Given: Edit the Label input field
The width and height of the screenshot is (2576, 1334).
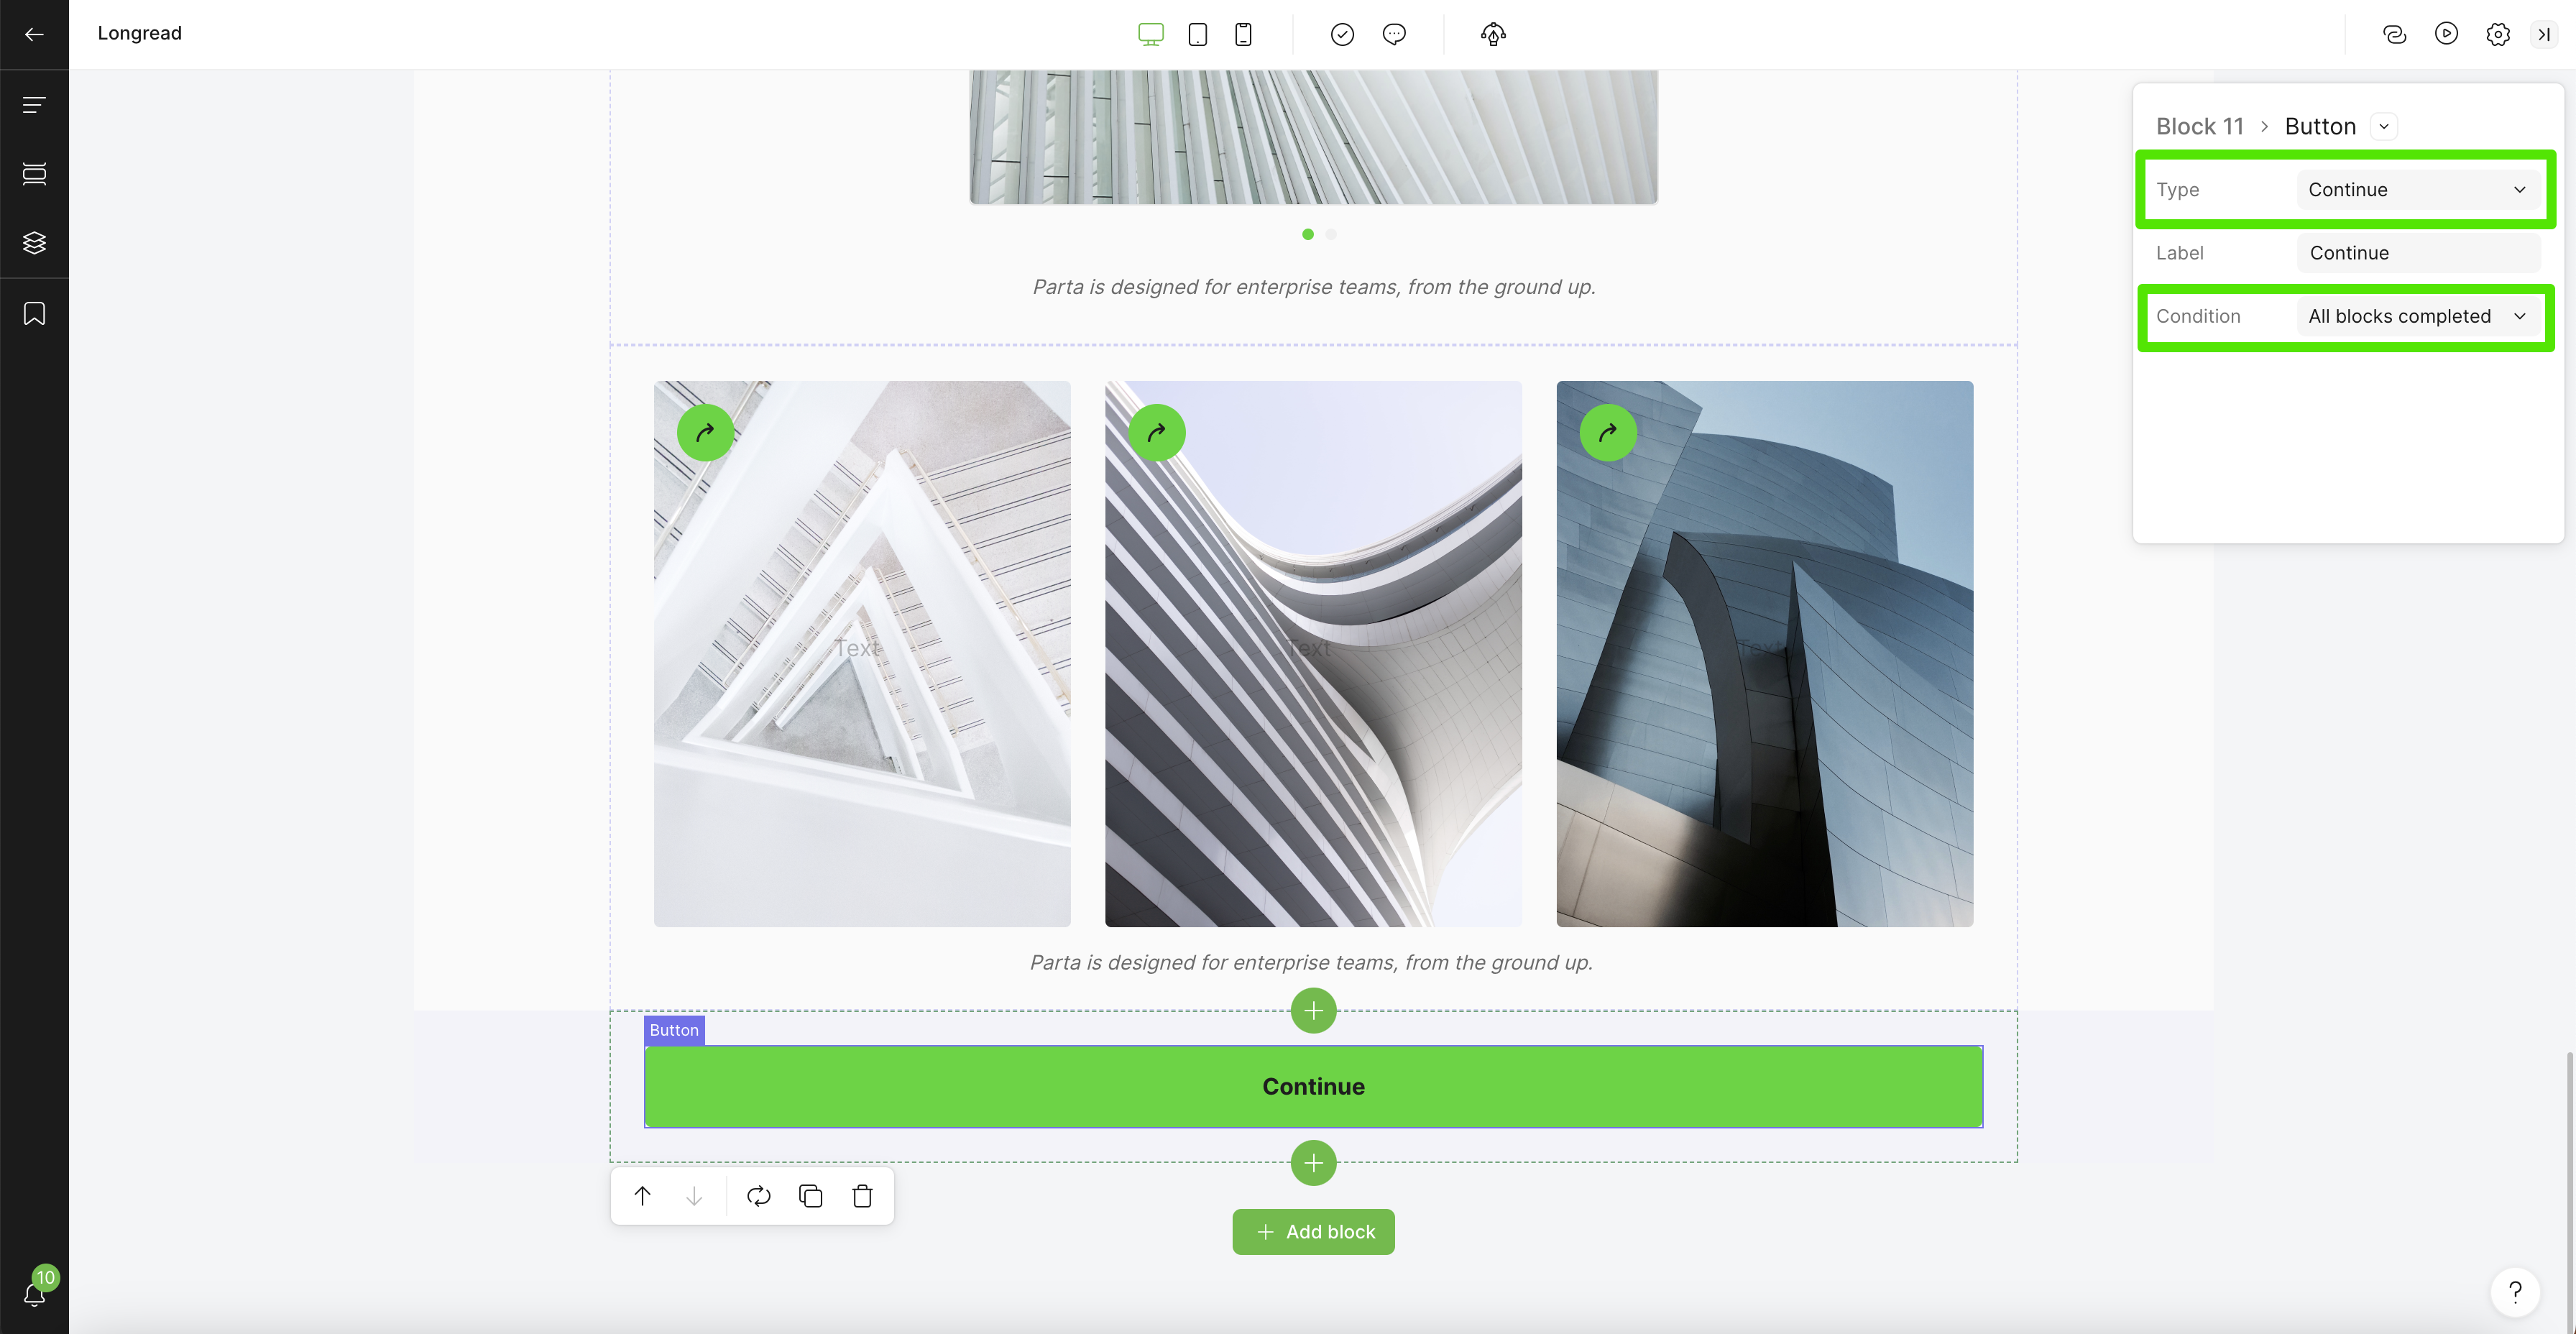Looking at the screenshot, I should click(x=2417, y=253).
